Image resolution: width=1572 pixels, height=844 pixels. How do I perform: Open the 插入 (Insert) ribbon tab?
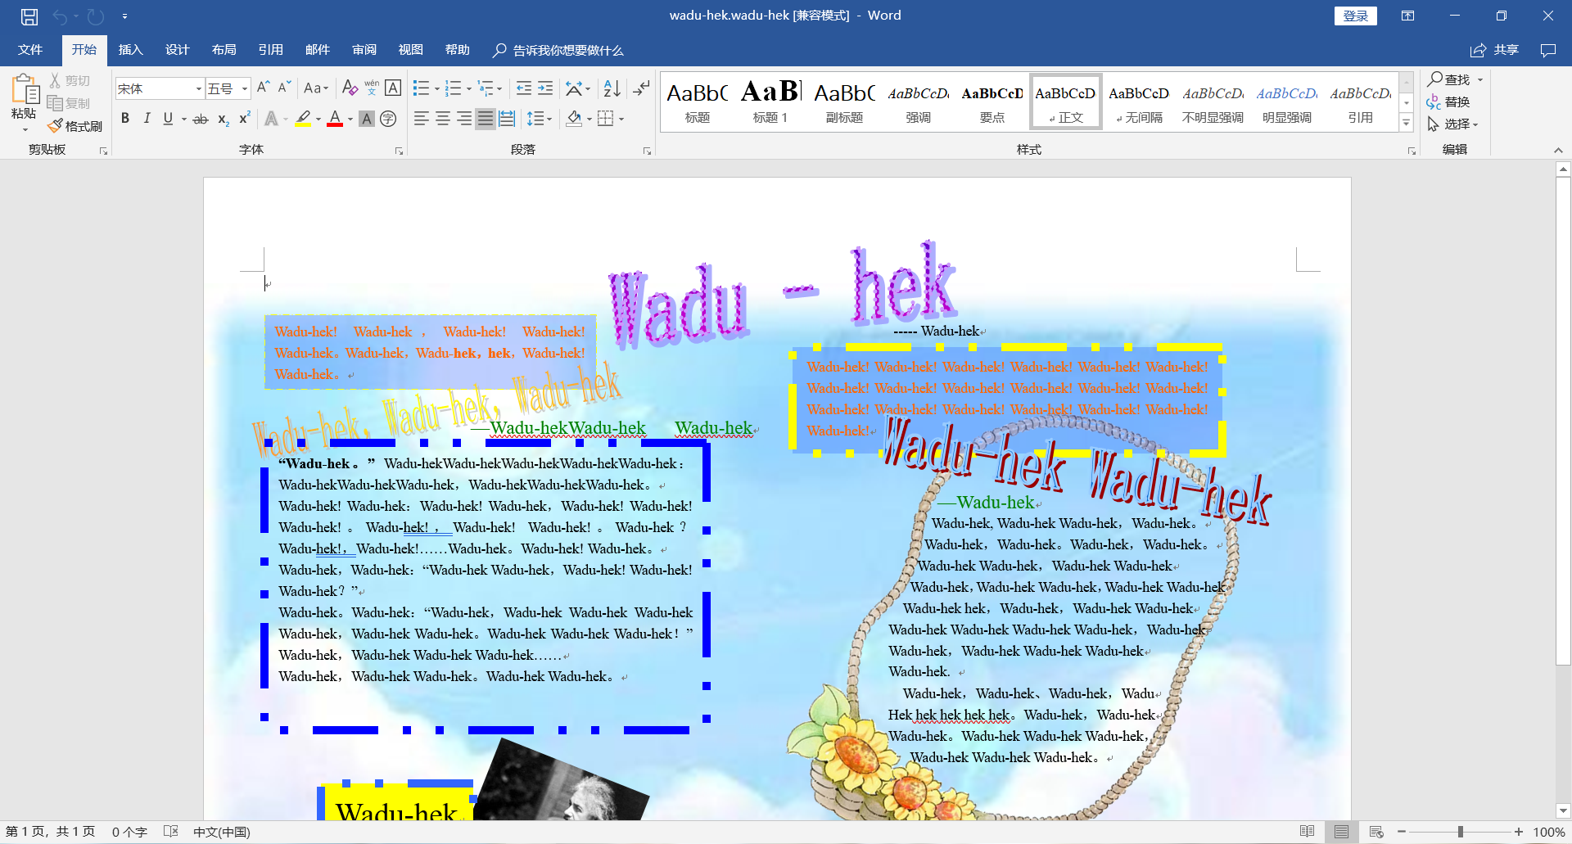coord(130,50)
